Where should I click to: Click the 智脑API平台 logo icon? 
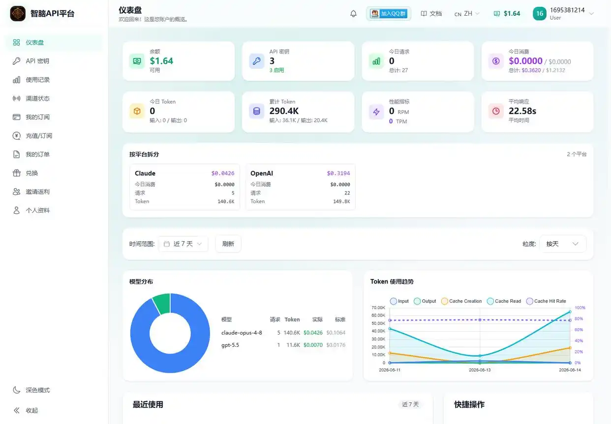[18, 14]
